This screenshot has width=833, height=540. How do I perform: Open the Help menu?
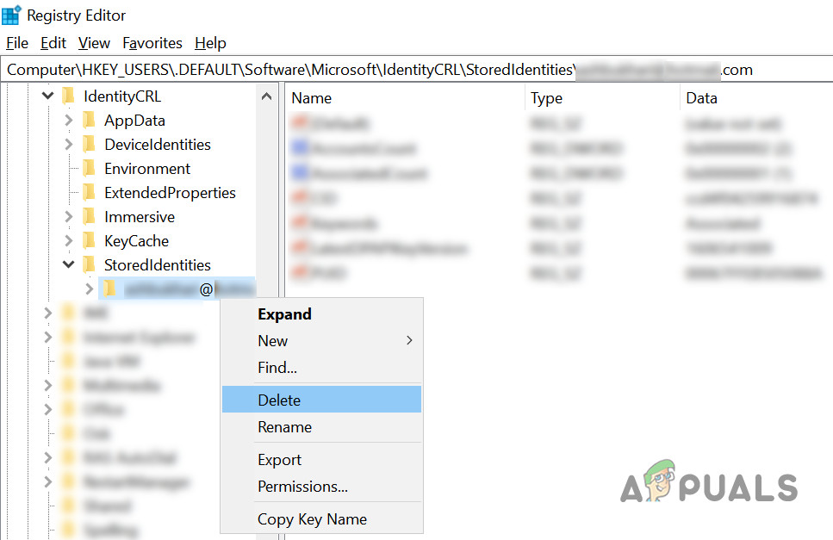tap(210, 43)
